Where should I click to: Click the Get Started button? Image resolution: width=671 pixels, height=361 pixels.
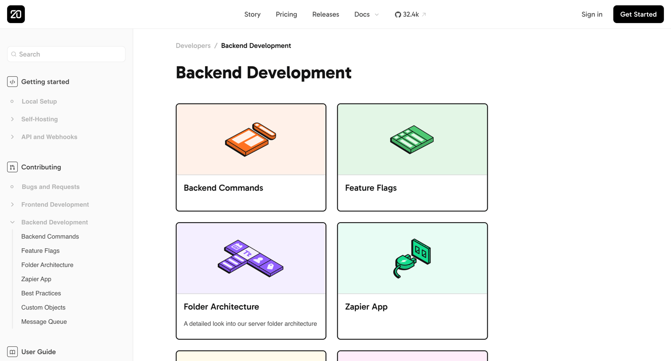tap(638, 14)
